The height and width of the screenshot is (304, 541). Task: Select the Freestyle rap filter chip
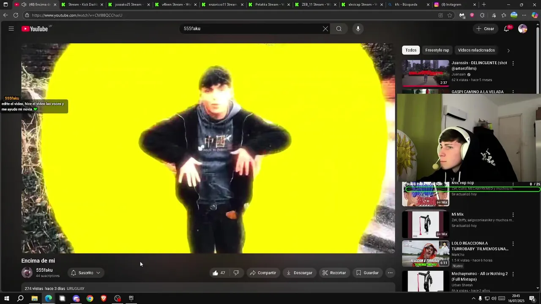[x=437, y=50]
